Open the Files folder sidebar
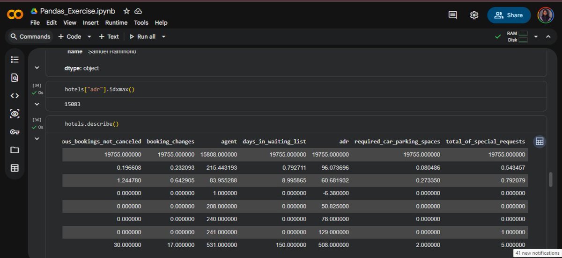This screenshot has width=562, height=258. (x=15, y=150)
